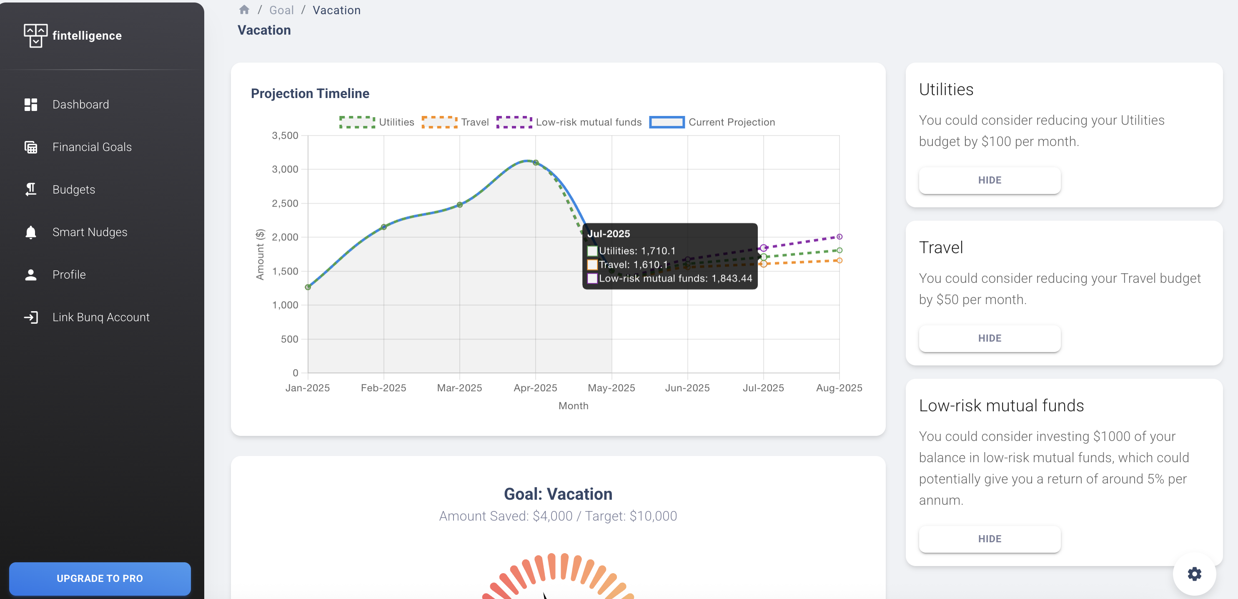1238x599 pixels.
Task: Click the Budgets icon in sidebar
Action: (31, 189)
